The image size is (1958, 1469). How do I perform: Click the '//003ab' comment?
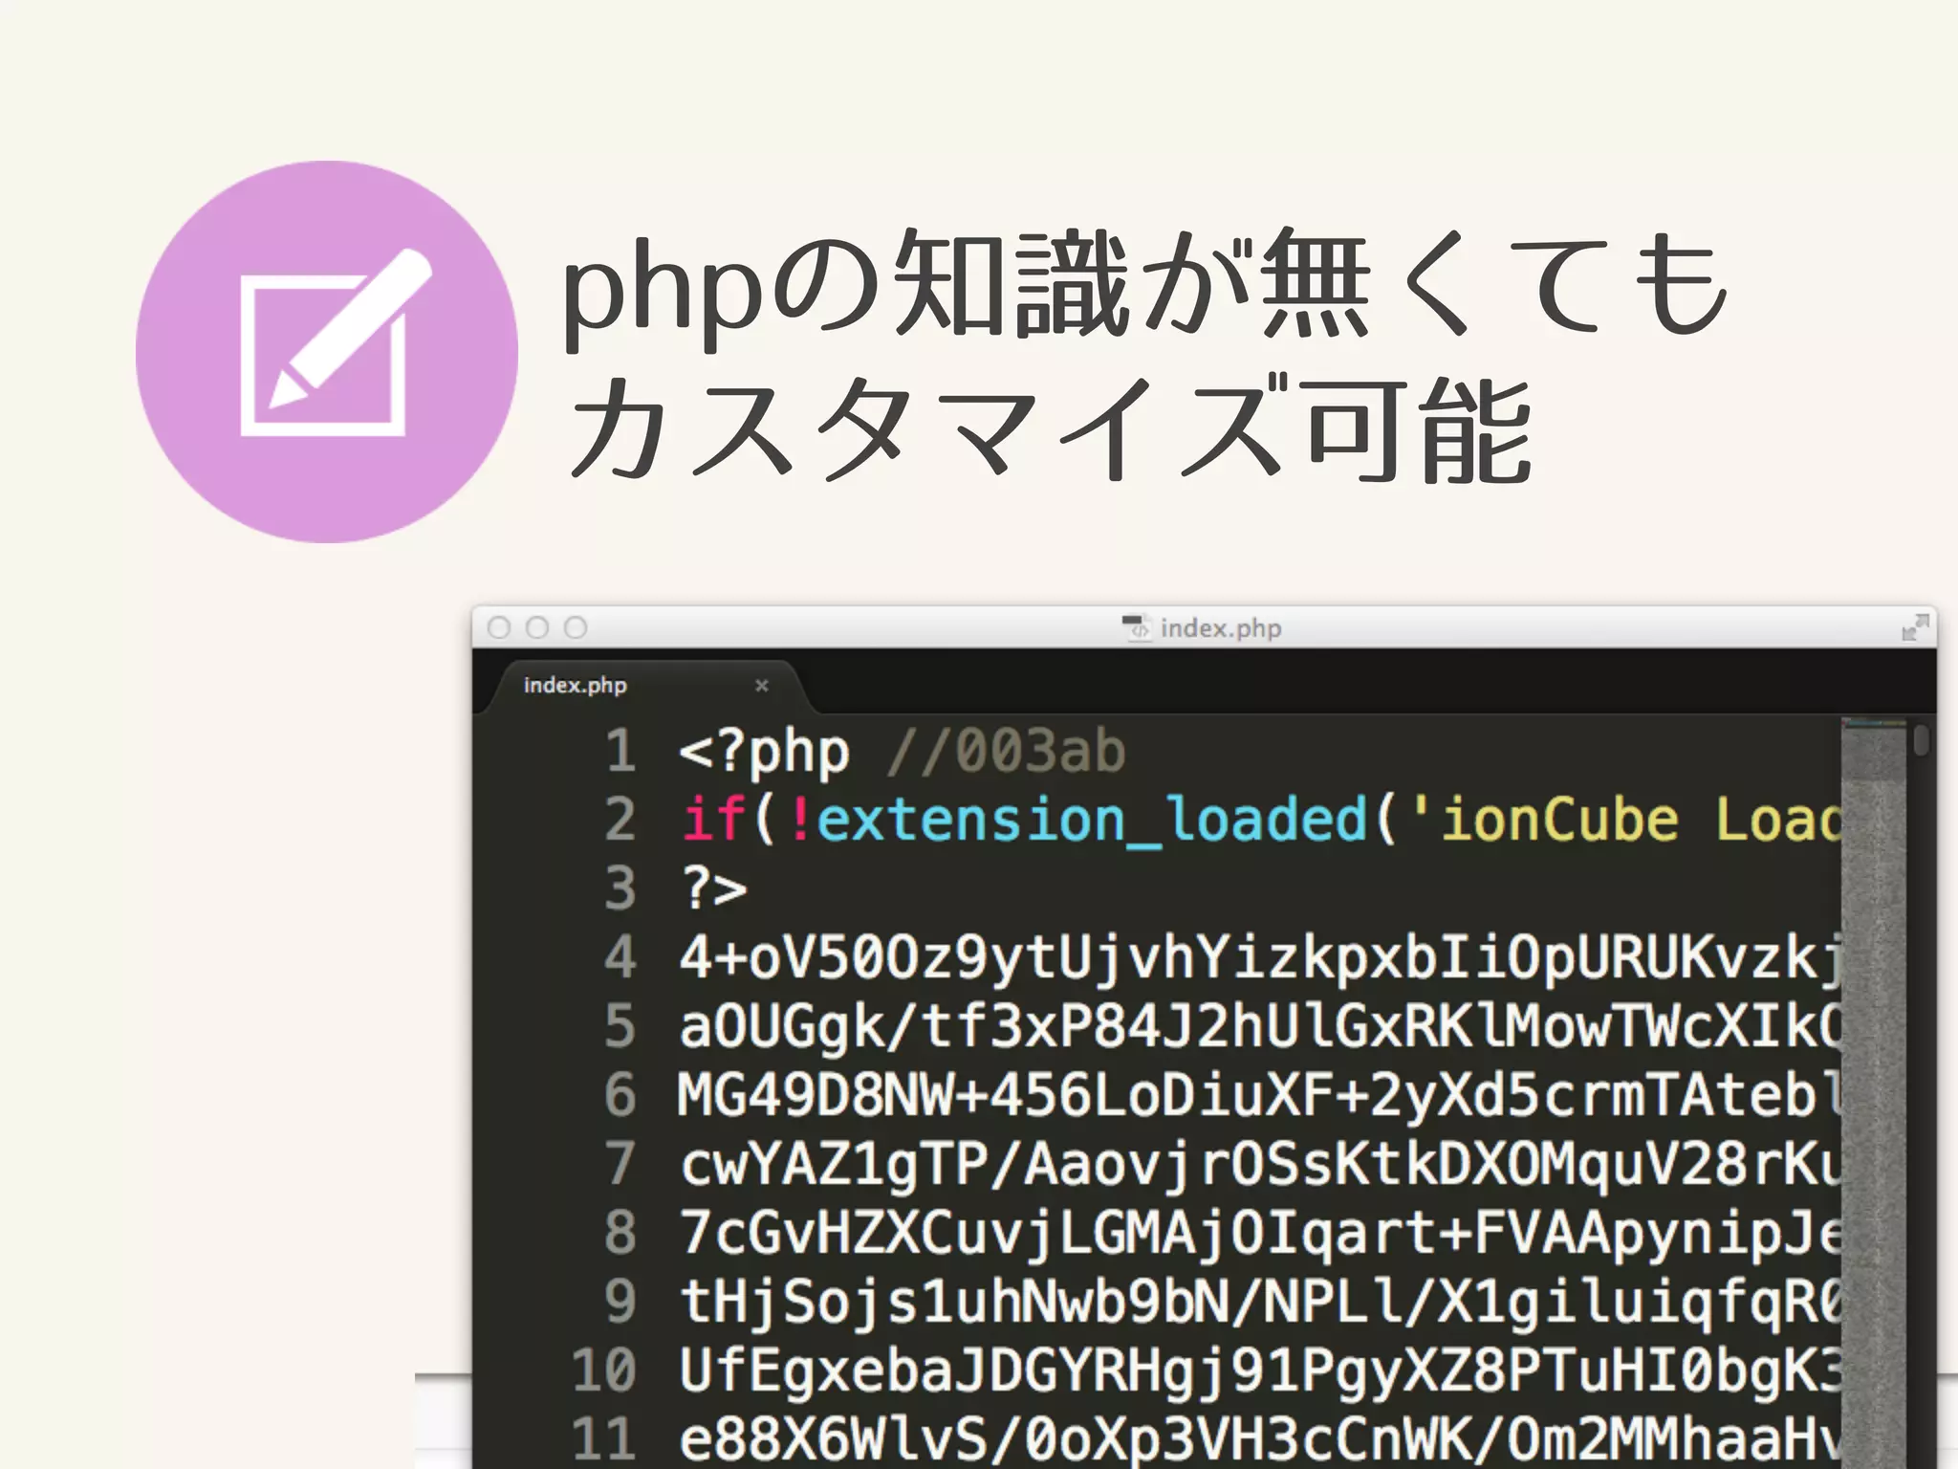1006,751
